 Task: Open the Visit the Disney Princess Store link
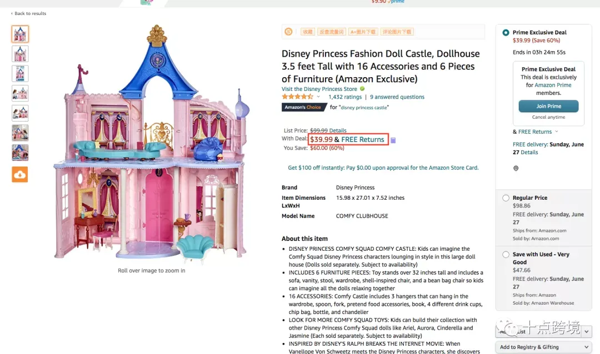click(x=319, y=89)
